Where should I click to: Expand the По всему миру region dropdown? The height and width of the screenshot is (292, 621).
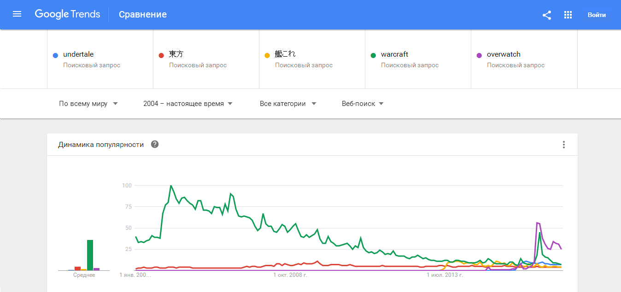88,104
